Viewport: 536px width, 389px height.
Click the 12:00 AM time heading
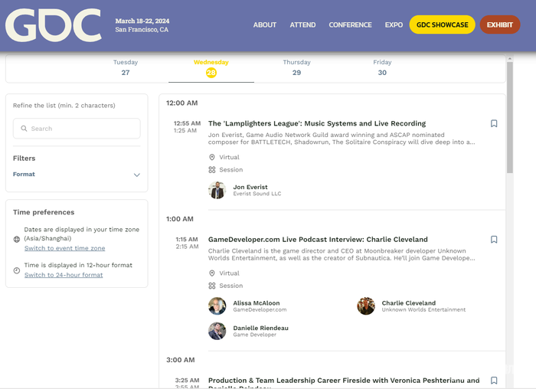tap(182, 103)
